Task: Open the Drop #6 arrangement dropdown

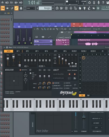Action: (97, 29)
